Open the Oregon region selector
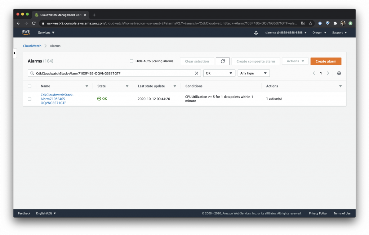 click(319, 33)
